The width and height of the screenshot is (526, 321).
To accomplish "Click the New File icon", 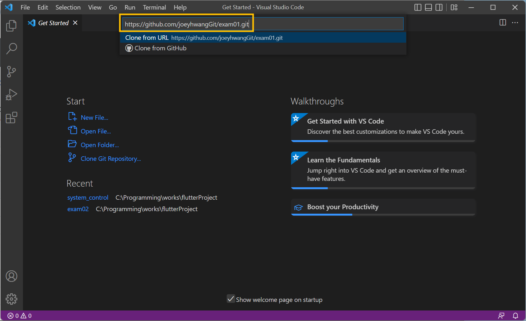I will [x=72, y=117].
